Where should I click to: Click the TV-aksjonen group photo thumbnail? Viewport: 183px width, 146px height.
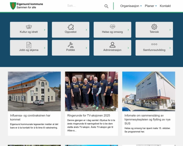[91, 91]
